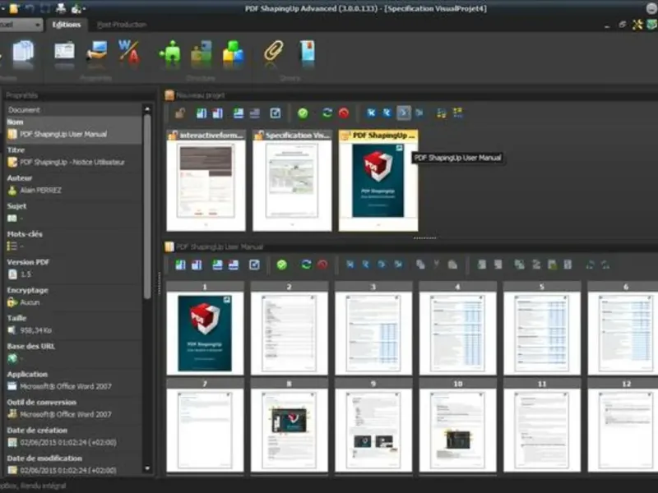Select the PDF ShapingUp document thumbnail
The height and width of the screenshot is (493, 658).
[x=378, y=181]
